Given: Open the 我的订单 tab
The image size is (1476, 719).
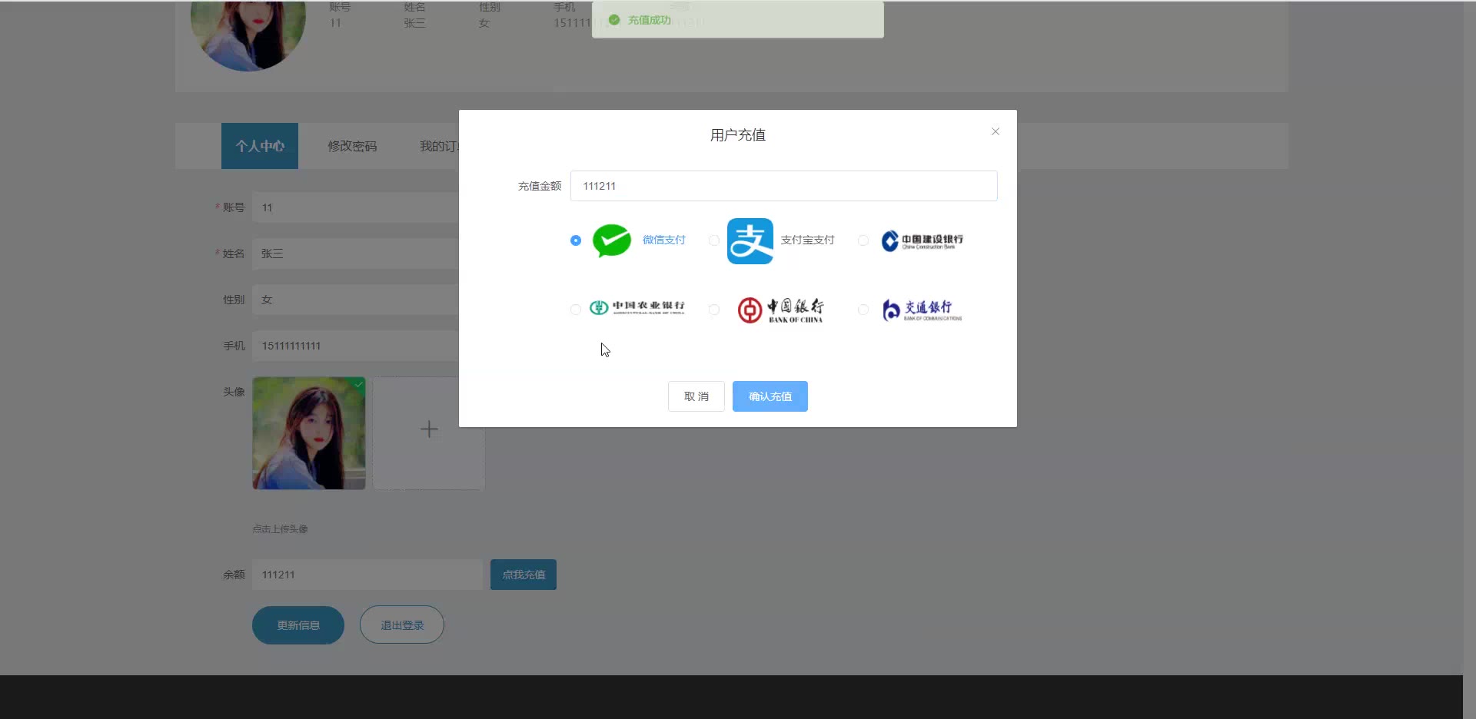Looking at the screenshot, I should click(439, 146).
